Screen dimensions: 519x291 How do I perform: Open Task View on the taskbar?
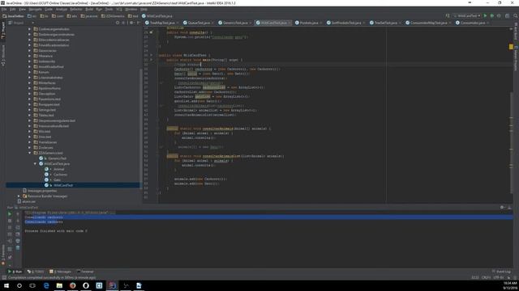pyautogui.click(x=32, y=285)
